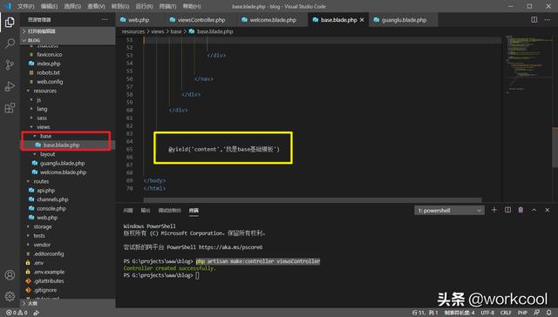
Task: Expand the vendor folder
Action: [x=42, y=245]
